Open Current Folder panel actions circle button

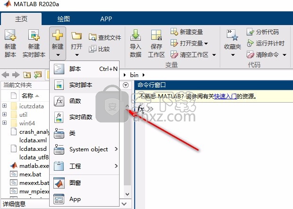coord(126,85)
